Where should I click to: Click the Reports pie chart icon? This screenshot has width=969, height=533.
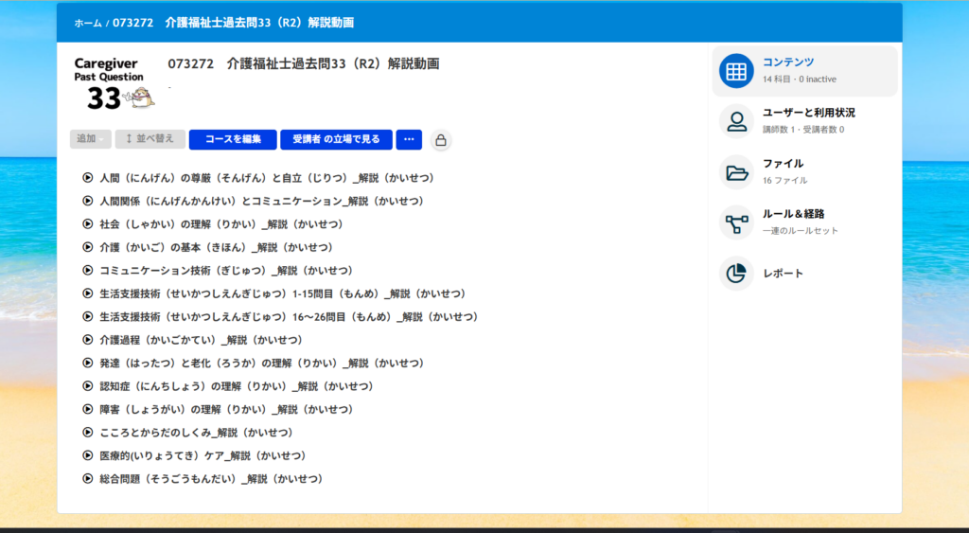coord(736,274)
